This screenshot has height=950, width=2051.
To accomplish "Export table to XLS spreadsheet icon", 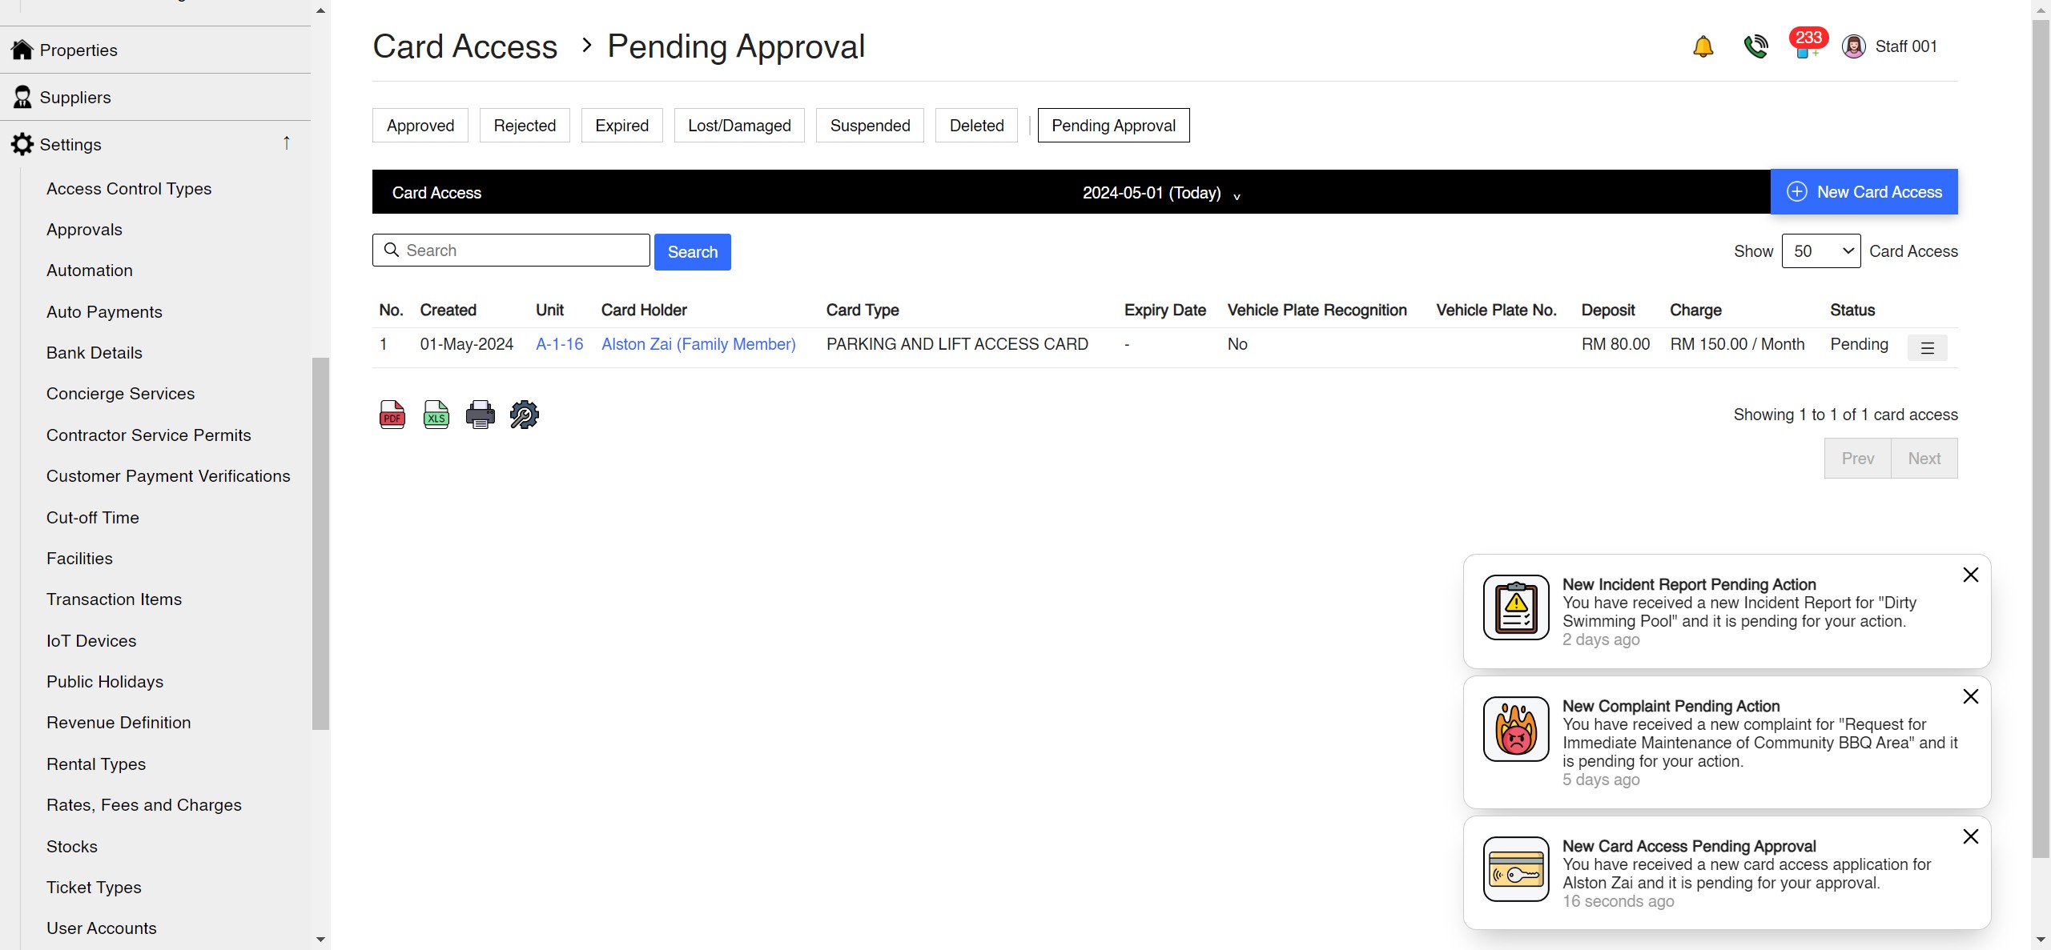I will 436,415.
